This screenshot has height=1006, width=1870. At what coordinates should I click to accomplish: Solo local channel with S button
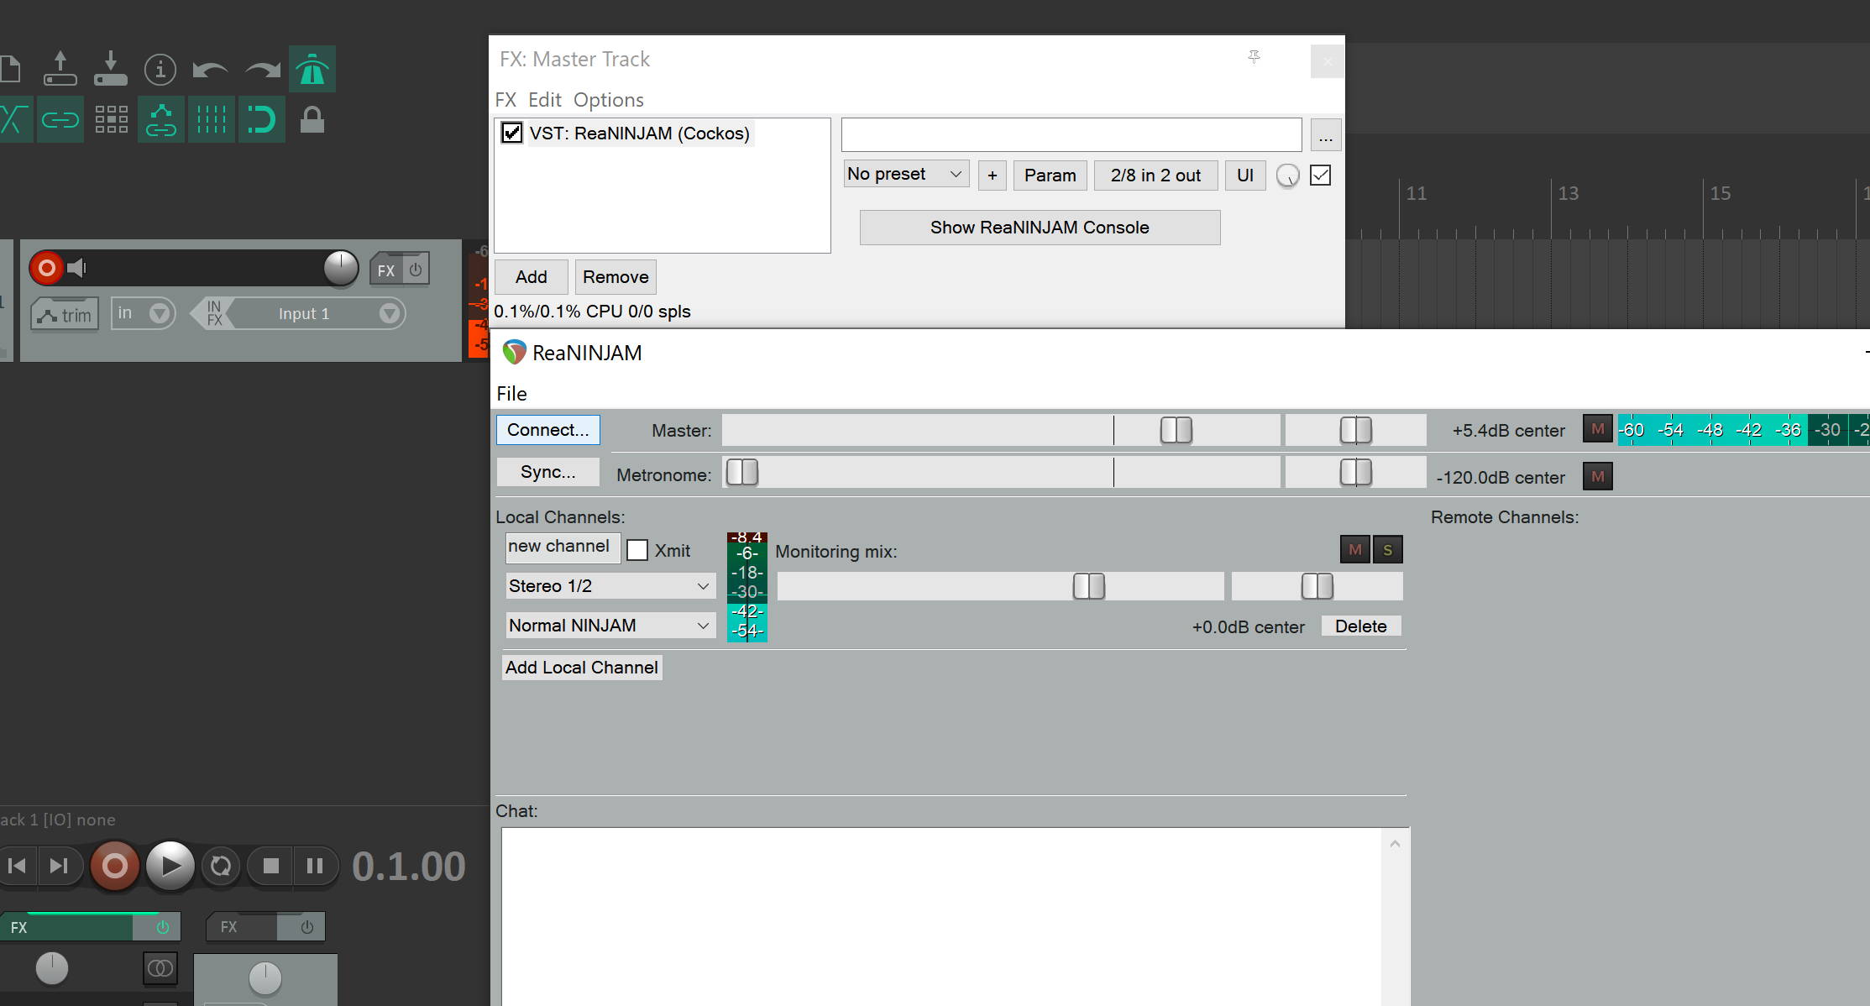1387,550
